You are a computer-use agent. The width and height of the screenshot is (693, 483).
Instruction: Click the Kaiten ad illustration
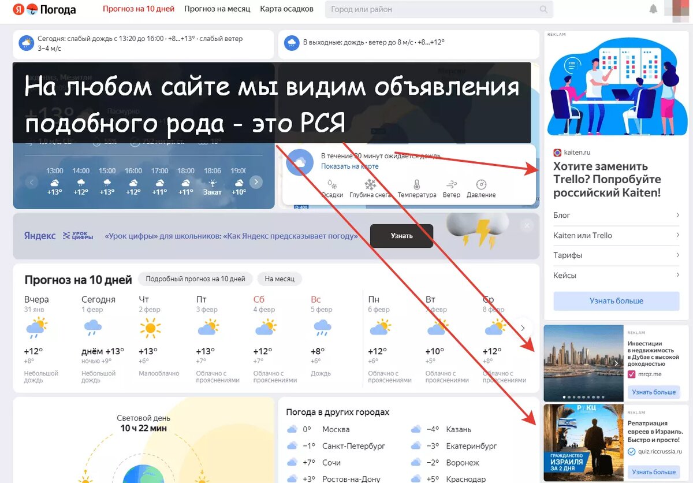616,87
